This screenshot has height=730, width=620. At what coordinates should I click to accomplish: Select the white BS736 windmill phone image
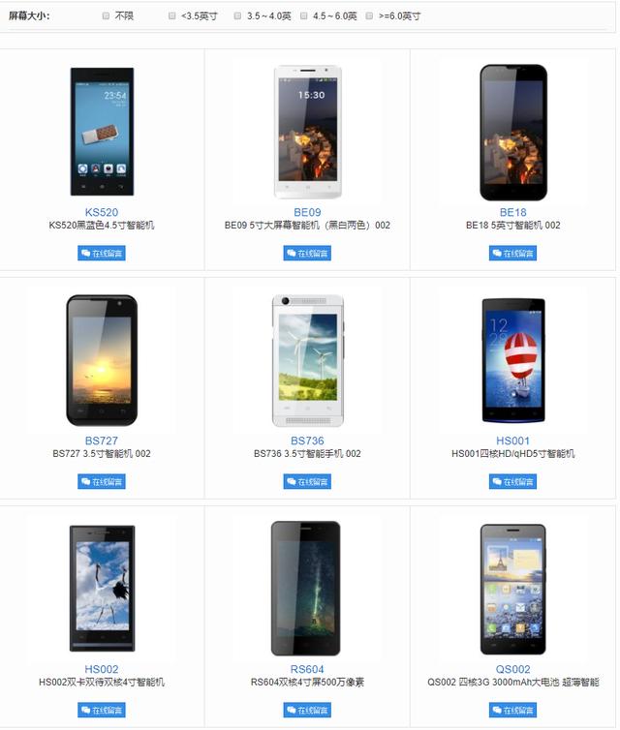[308, 360]
